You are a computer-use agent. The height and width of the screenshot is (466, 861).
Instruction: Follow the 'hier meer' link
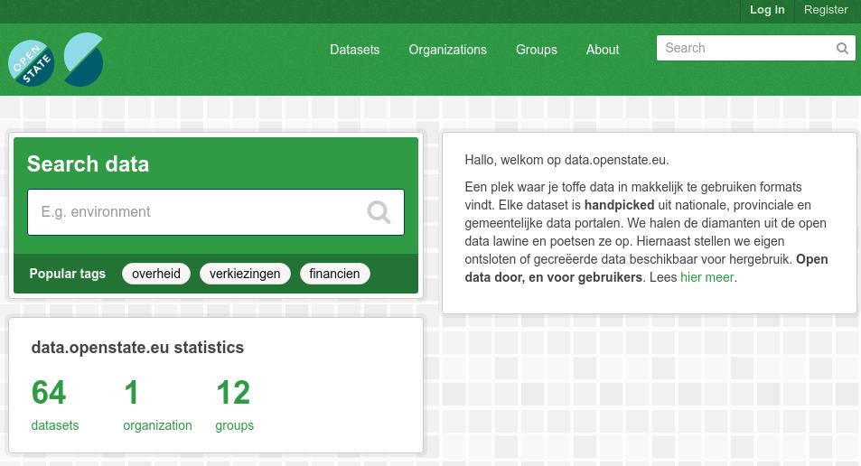(x=707, y=277)
